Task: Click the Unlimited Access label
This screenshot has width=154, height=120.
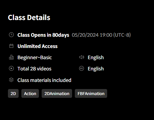Action: tap(38, 46)
